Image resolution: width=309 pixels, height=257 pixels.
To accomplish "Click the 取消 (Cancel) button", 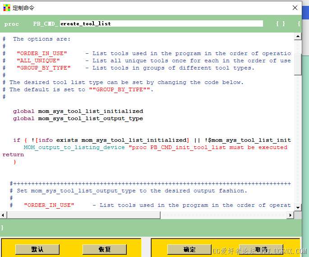I will click(x=261, y=249).
